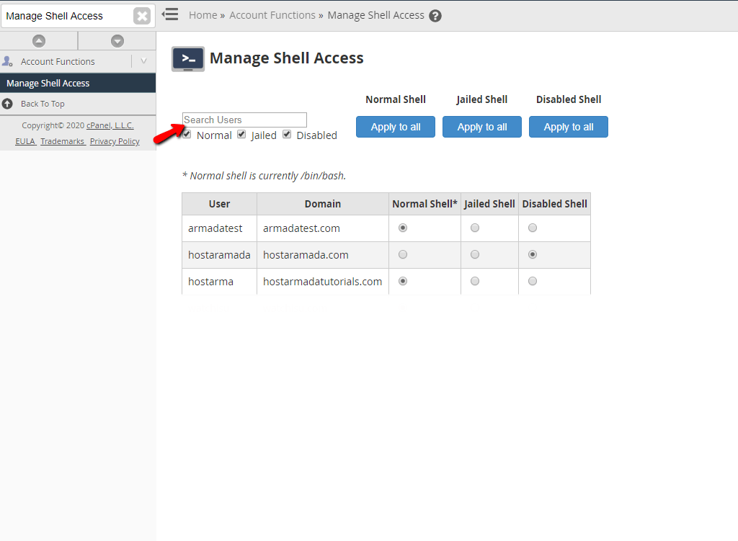Select Disabled Shell for hostarma
The image size is (738, 541).
pos(533,281)
